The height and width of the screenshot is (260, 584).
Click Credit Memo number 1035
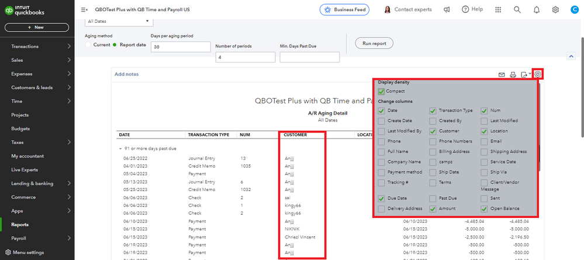246,166
